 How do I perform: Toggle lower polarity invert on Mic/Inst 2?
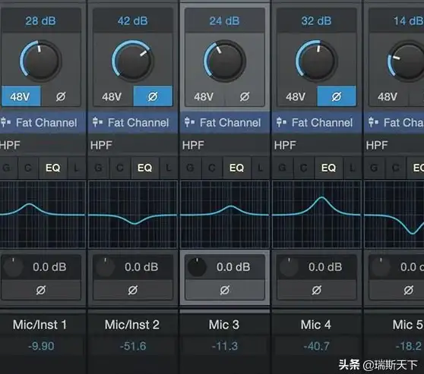(133, 291)
